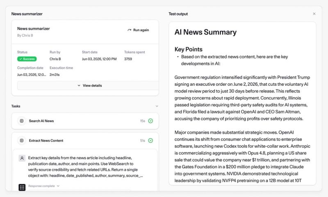328x197 pixels.
Task: Collapse the Extract News Content task
Action: tap(85, 140)
